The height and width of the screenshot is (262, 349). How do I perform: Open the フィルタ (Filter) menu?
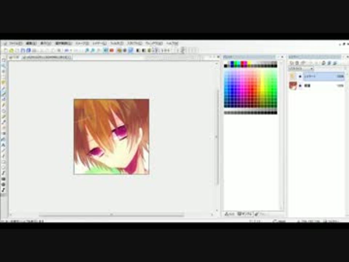point(117,43)
